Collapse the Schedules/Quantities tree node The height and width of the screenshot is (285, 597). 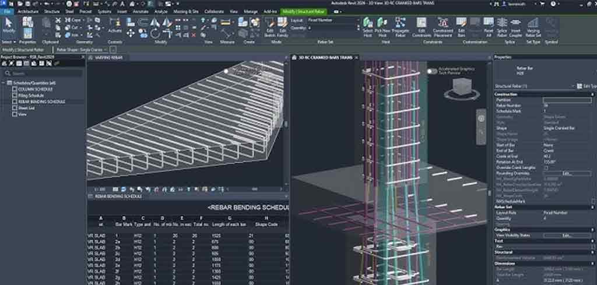point(4,83)
